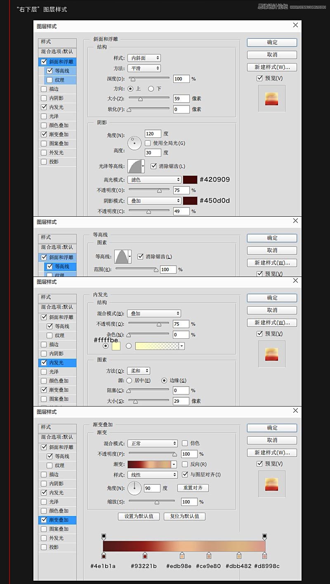The width and height of the screenshot is (330, 584).
Task: Enable the 仿色 dither checkbox
Action: [x=185, y=443]
